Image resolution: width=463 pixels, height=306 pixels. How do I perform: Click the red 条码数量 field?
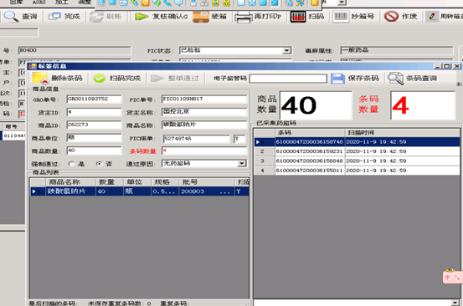(204, 150)
